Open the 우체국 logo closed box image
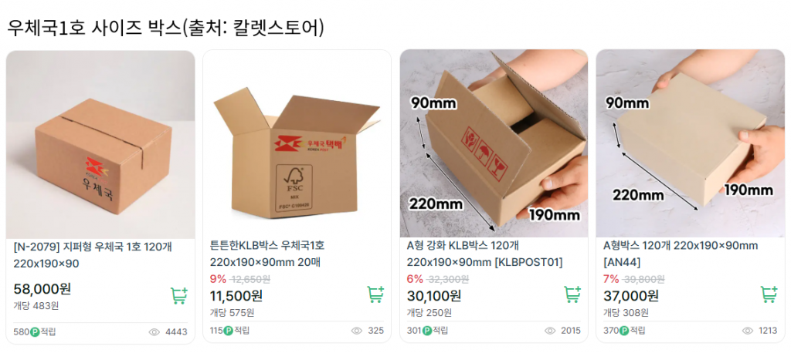 click(100, 145)
